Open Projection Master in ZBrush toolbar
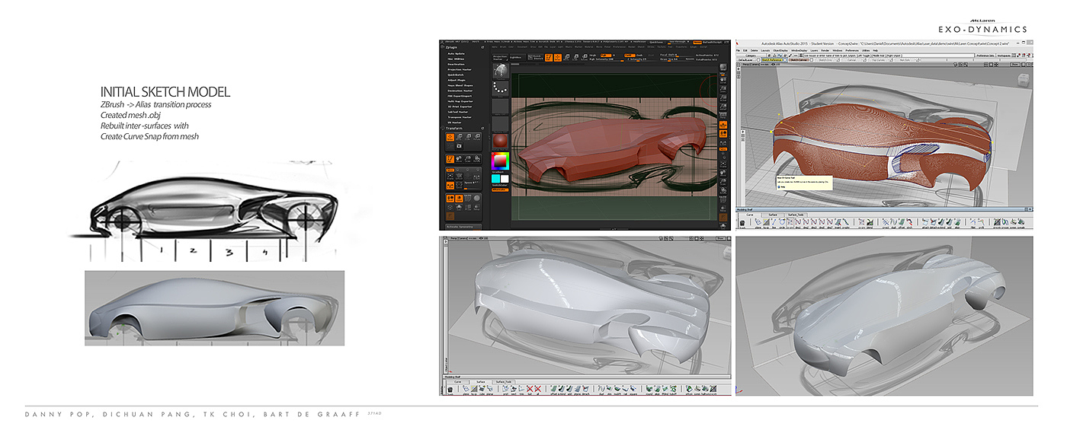 pyautogui.click(x=500, y=56)
